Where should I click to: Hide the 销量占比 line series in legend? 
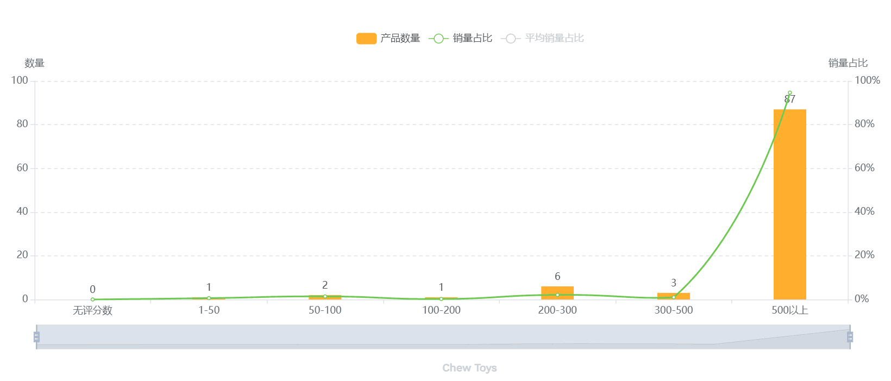click(x=438, y=39)
